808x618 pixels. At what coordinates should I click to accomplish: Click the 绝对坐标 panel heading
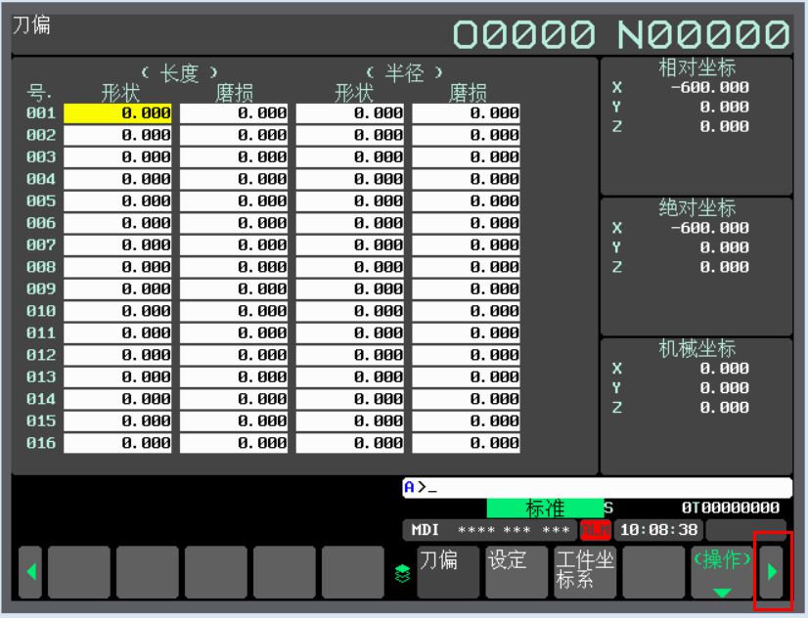point(696,208)
